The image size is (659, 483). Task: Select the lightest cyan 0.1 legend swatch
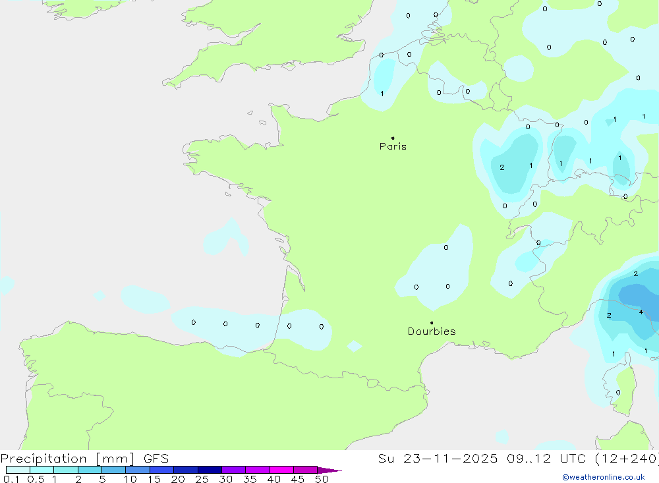click(18, 470)
